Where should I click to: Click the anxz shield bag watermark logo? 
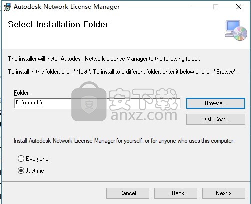[x=89, y=101]
